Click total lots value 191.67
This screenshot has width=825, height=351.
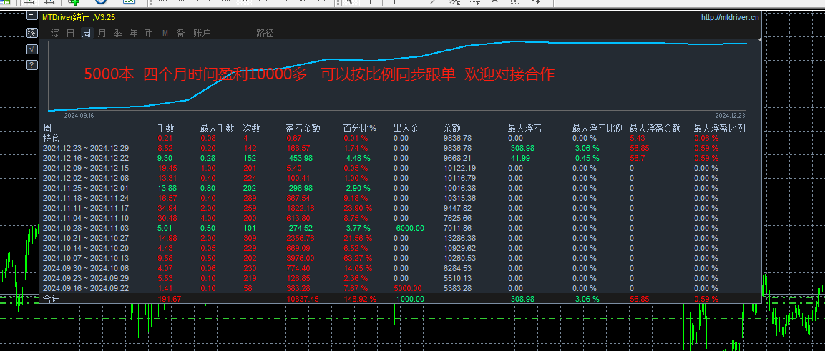(170, 299)
